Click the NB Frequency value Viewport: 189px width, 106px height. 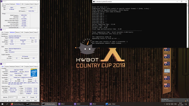(31, 11)
